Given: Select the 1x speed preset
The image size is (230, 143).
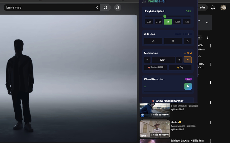Looking at the screenshot, I should 168,22.
